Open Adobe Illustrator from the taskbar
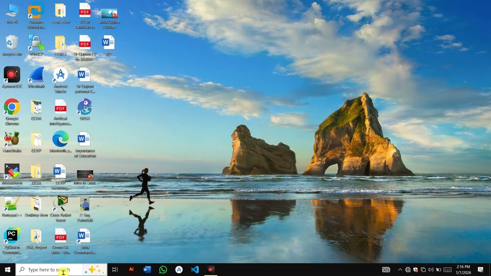The image size is (491, 276). pyautogui.click(x=131, y=269)
